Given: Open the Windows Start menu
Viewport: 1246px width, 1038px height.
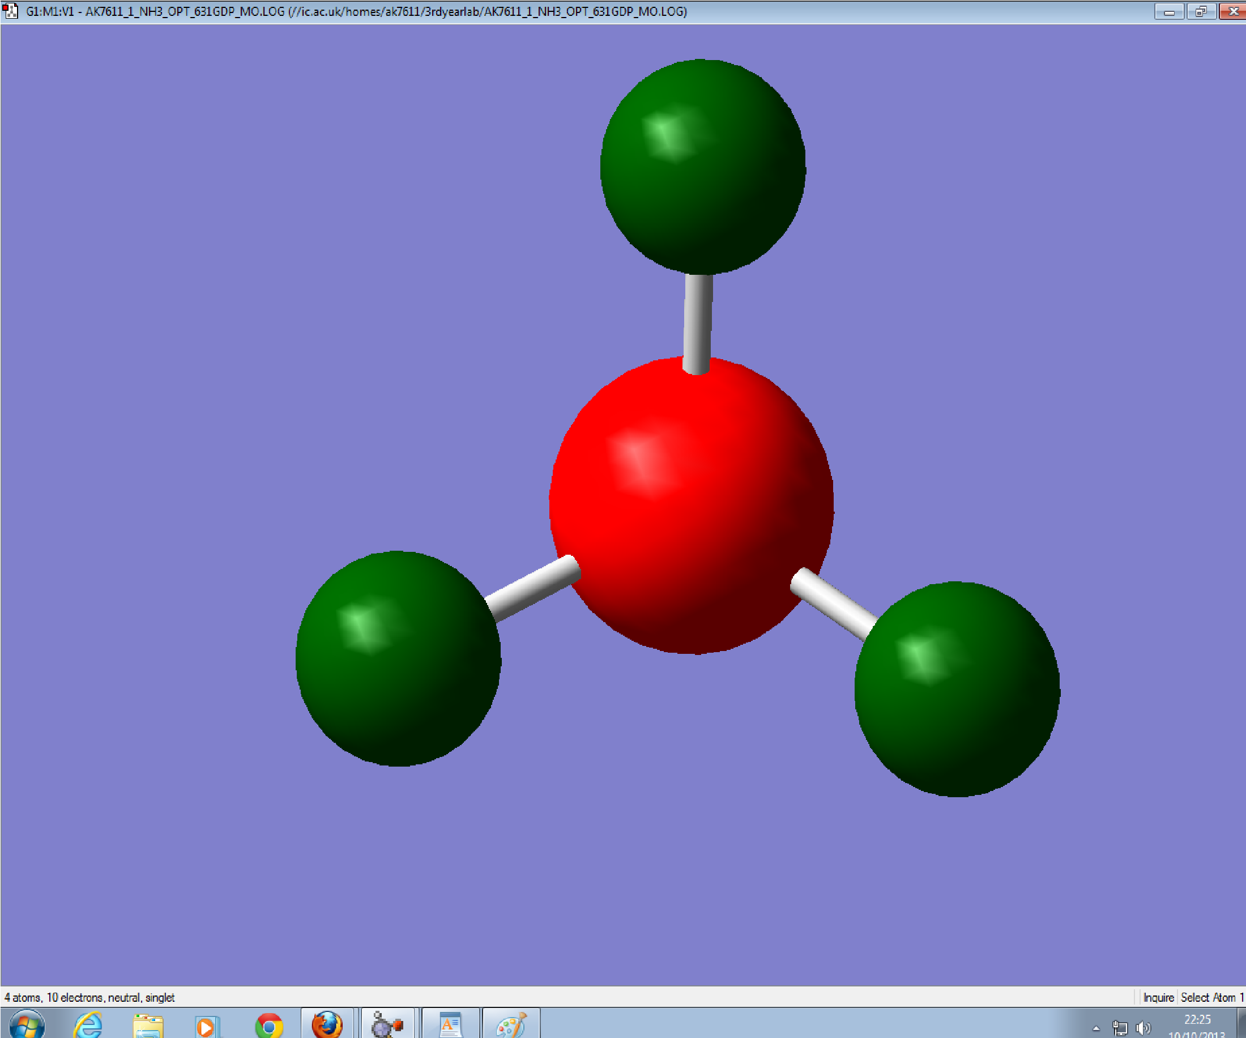Looking at the screenshot, I should (27, 1025).
